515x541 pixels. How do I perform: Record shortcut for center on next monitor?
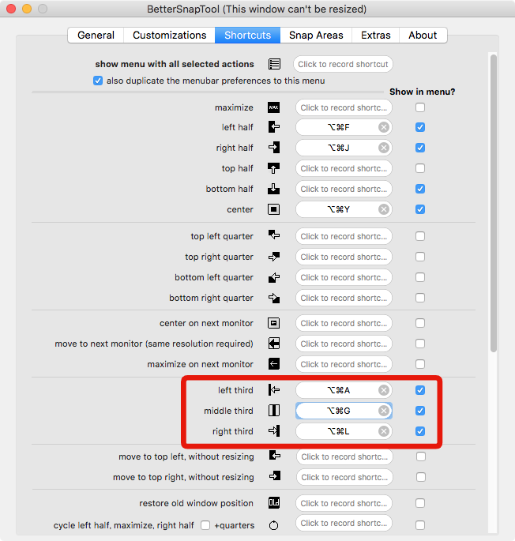[344, 323]
